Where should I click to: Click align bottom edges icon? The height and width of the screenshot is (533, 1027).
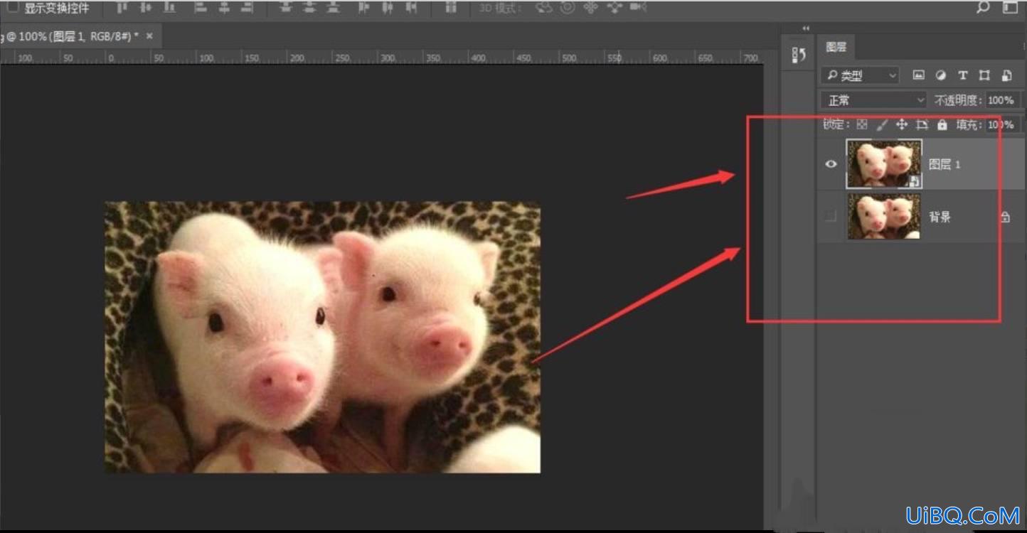[169, 8]
